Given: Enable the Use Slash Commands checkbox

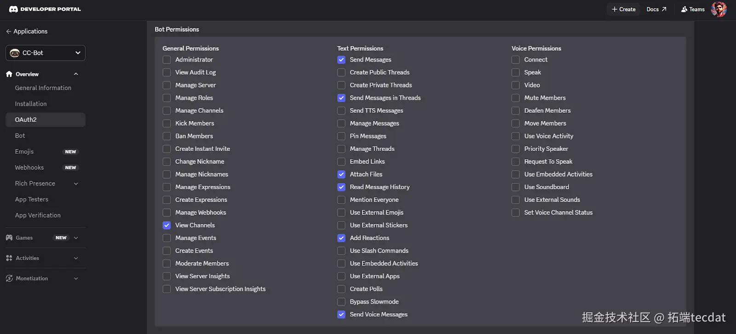Looking at the screenshot, I should point(341,251).
